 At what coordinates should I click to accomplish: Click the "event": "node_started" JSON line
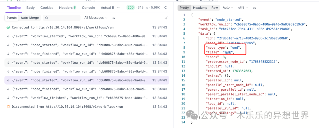click(221, 20)
